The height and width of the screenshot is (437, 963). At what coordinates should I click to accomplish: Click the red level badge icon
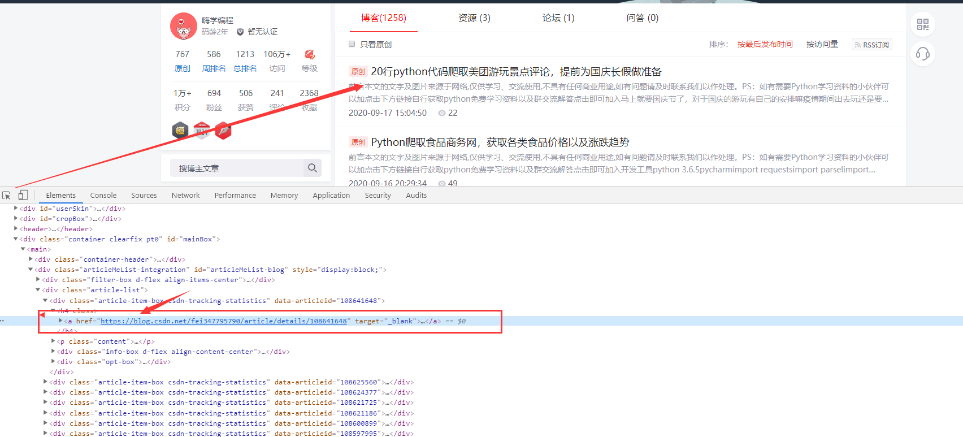310,54
